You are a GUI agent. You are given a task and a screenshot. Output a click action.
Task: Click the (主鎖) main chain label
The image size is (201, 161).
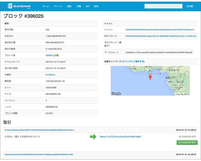56,55
